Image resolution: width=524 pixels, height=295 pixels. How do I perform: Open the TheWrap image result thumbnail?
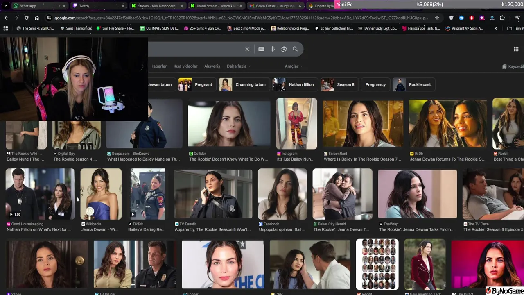(418, 194)
